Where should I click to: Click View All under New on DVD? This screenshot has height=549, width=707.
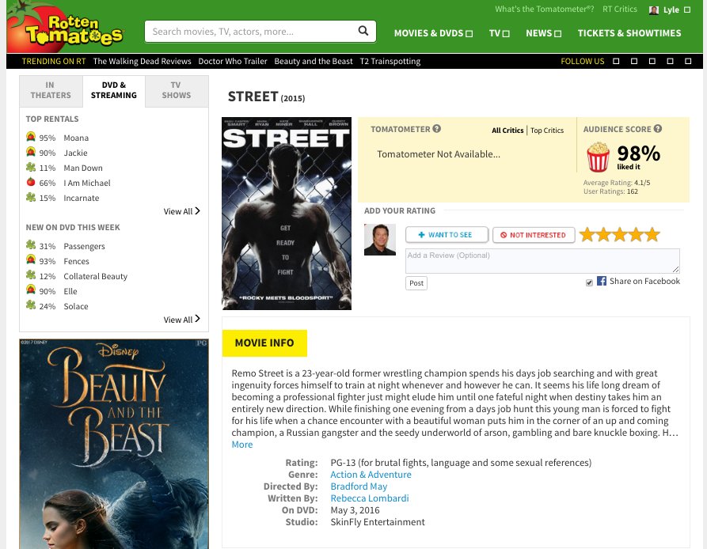coord(182,320)
